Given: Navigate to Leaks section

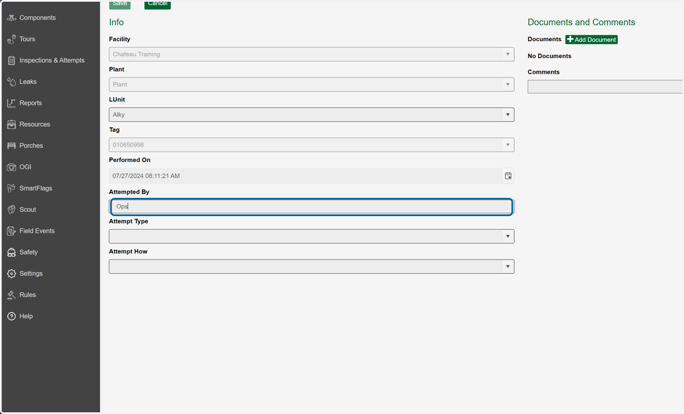Looking at the screenshot, I should [28, 82].
